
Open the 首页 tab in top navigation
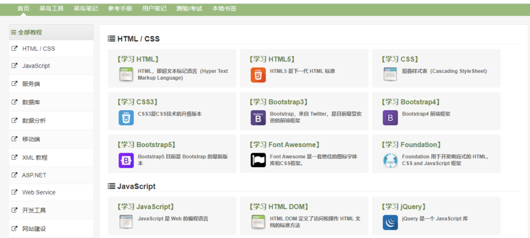click(x=23, y=9)
